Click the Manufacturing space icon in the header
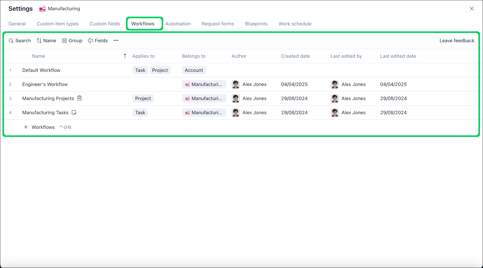Viewport: 483px width, 268px height. (42, 8)
